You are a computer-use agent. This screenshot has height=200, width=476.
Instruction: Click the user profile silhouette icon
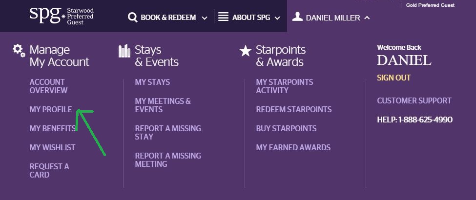[297, 17]
